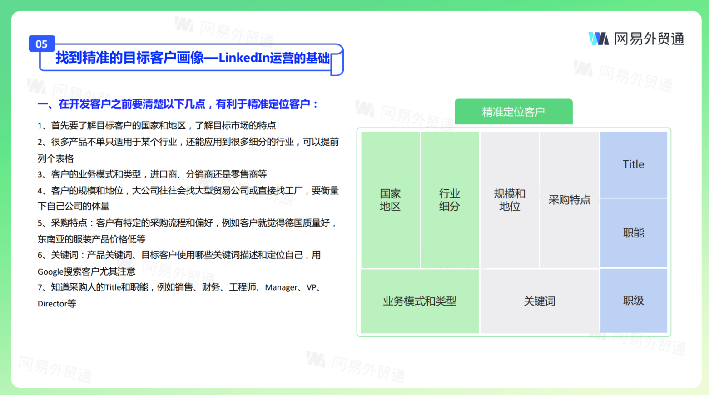Select the slide title about LinkedIn运营的基础
The height and width of the screenshot is (395, 709).
coord(192,58)
